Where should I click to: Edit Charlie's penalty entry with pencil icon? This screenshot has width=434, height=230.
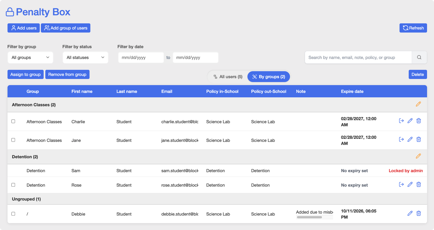410,121
